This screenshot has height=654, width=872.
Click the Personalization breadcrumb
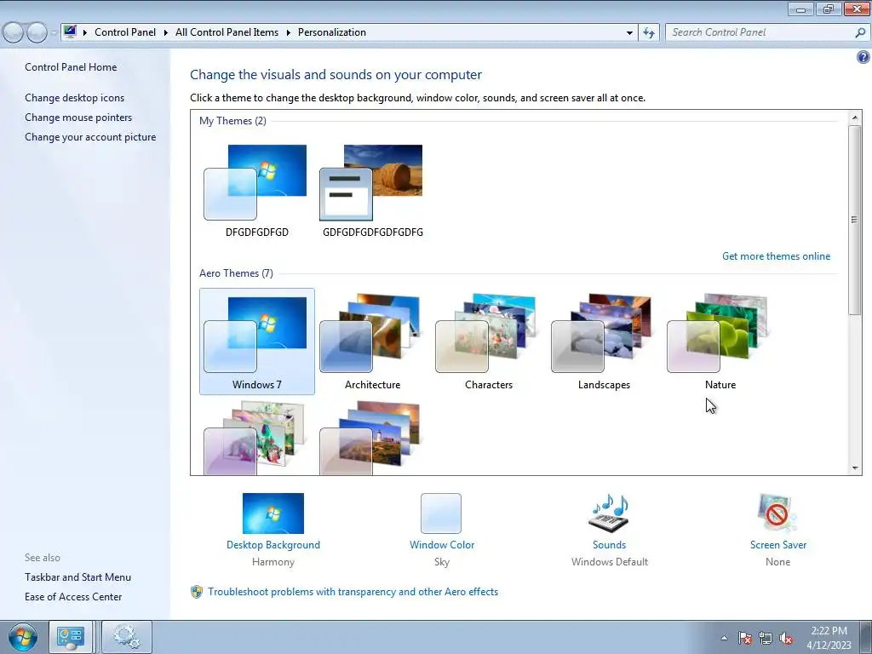pos(332,32)
